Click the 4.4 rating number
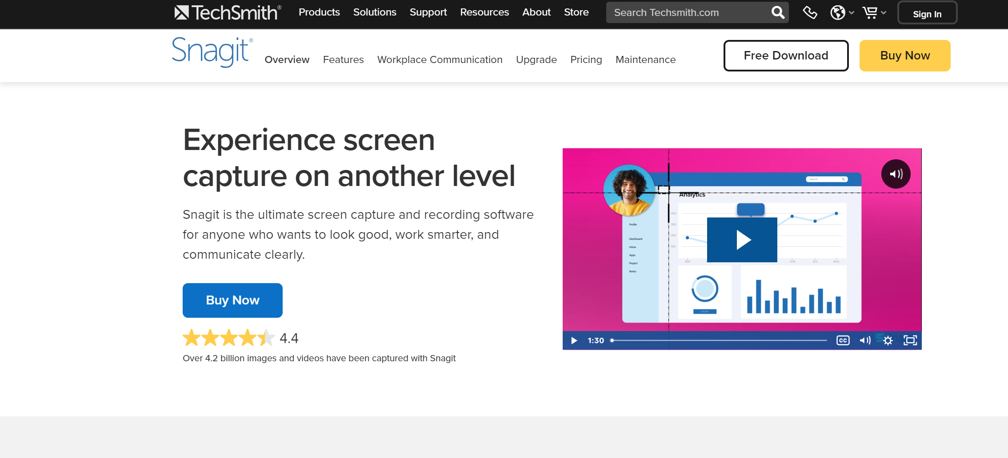The height and width of the screenshot is (458, 1008). 289,339
